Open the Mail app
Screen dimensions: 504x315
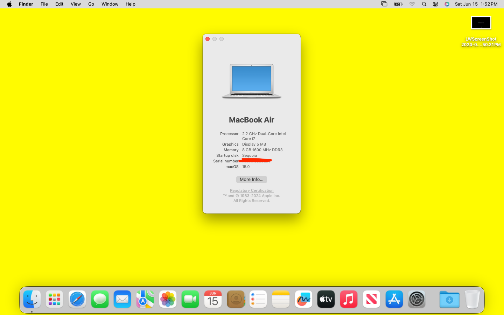point(122,299)
